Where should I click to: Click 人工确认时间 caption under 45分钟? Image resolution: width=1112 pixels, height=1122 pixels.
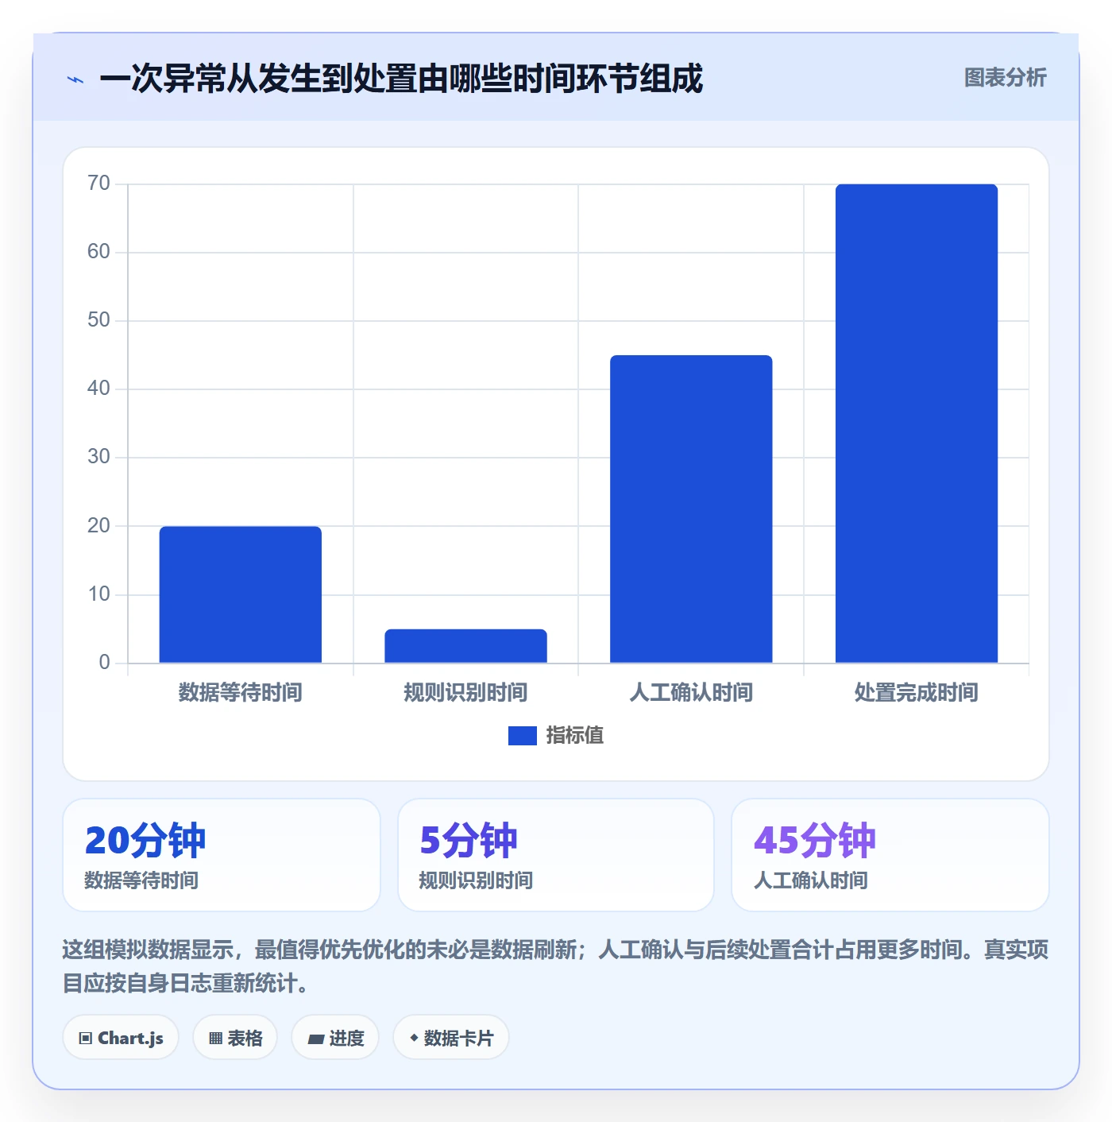(810, 880)
